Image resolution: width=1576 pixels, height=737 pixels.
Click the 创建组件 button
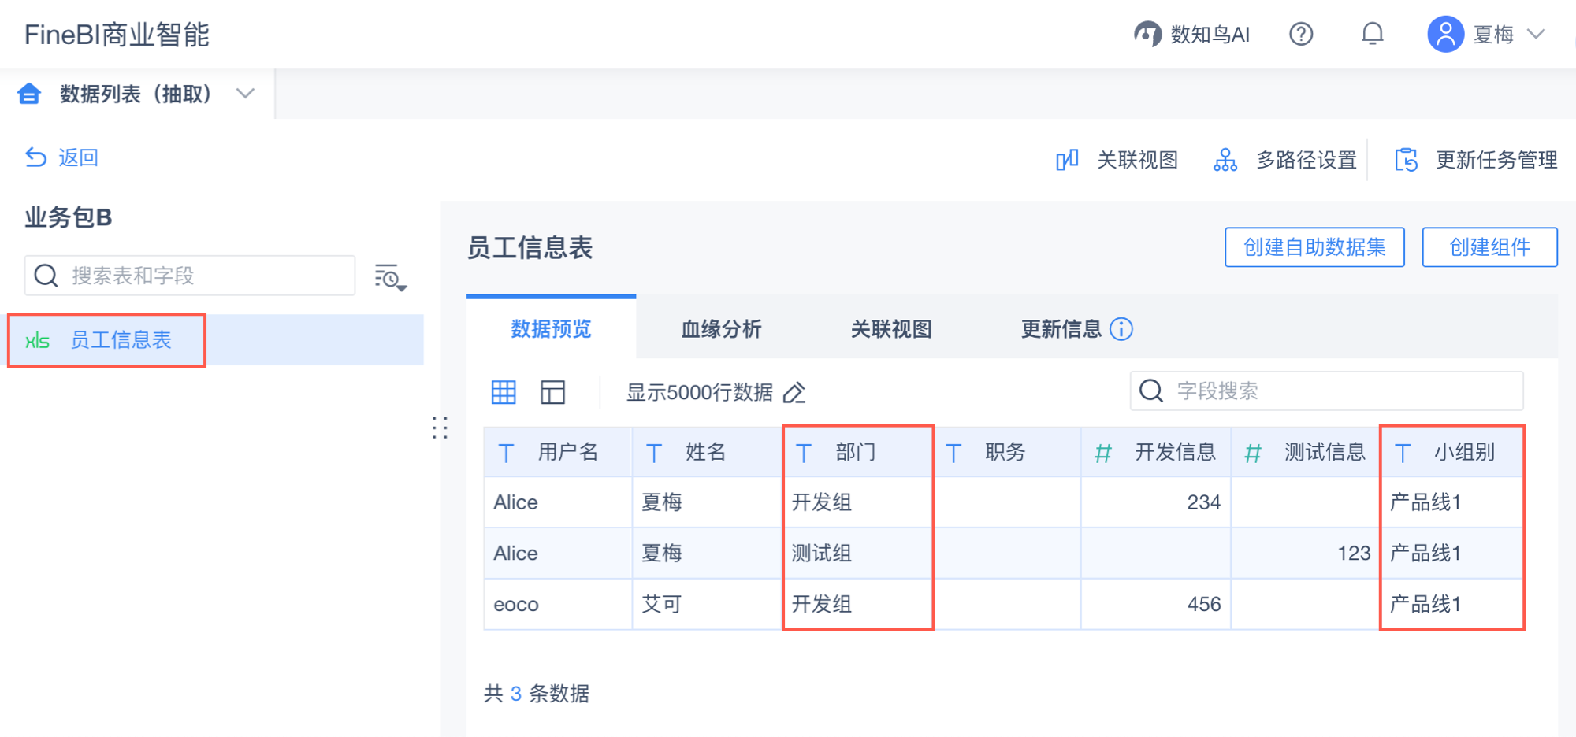1489,247
